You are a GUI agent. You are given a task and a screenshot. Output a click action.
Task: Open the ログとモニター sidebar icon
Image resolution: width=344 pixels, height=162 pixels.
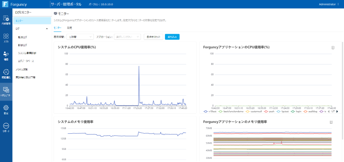[6, 92]
